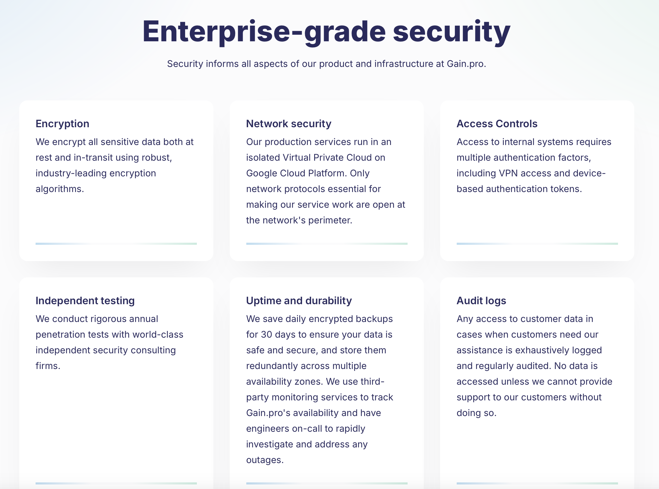Screen dimensions: 659x489
Task: Click the subtitle mentioning Gain.pro infrastructure
Action: point(326,64)
